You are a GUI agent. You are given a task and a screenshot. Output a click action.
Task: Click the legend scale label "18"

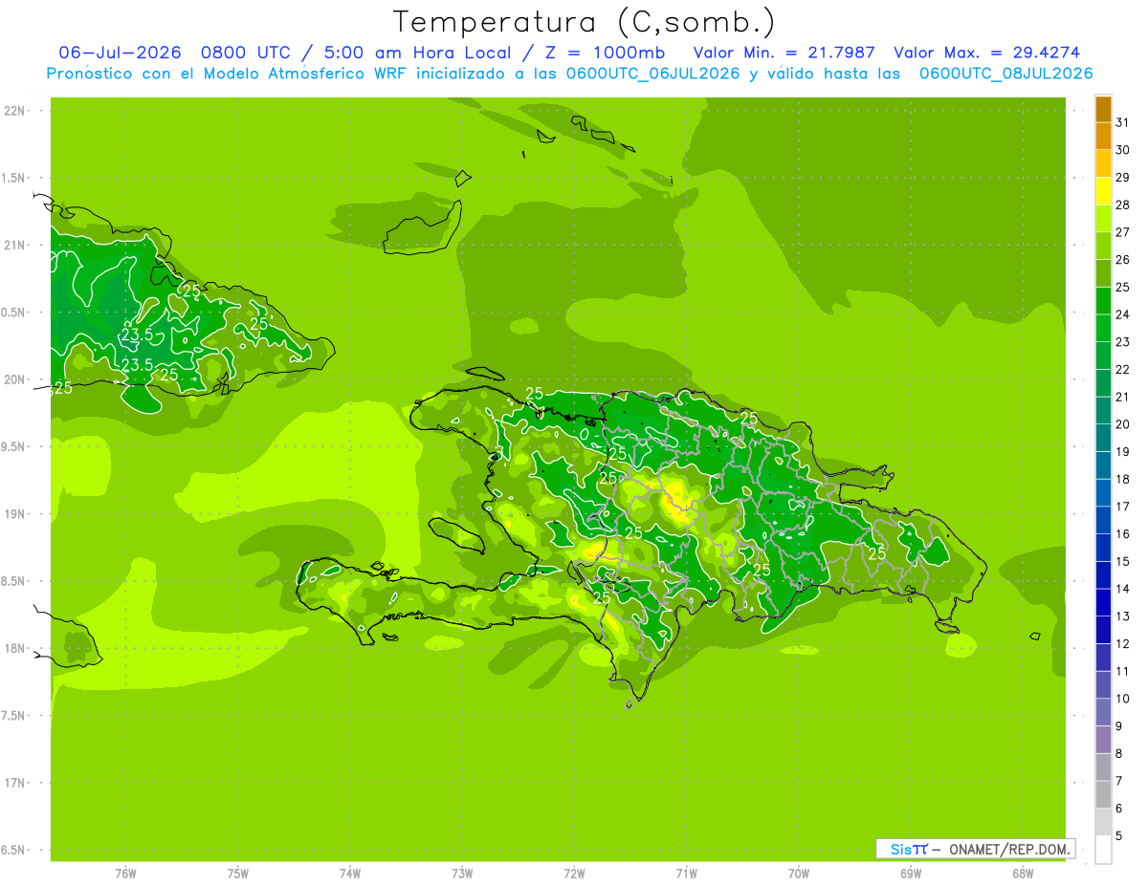click(x=1122, y=480)
